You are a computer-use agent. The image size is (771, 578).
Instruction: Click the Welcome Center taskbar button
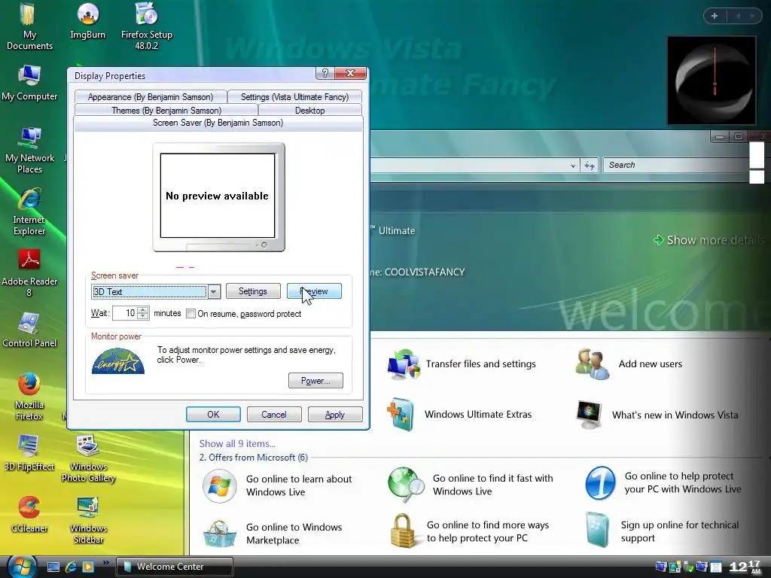point(175,567)
